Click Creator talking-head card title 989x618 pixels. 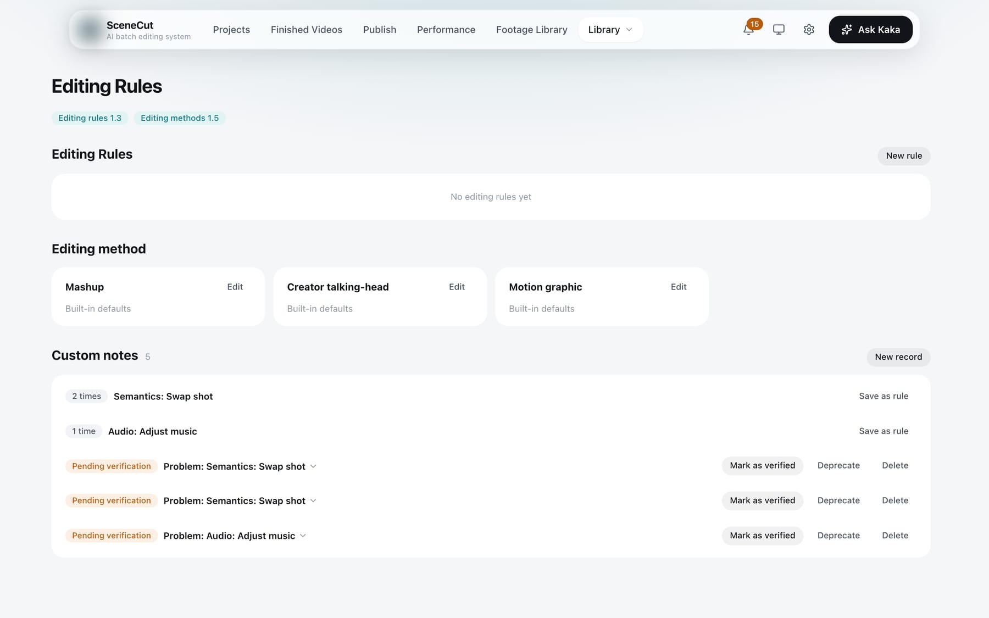pyautogui.click(x=338, y=287)
